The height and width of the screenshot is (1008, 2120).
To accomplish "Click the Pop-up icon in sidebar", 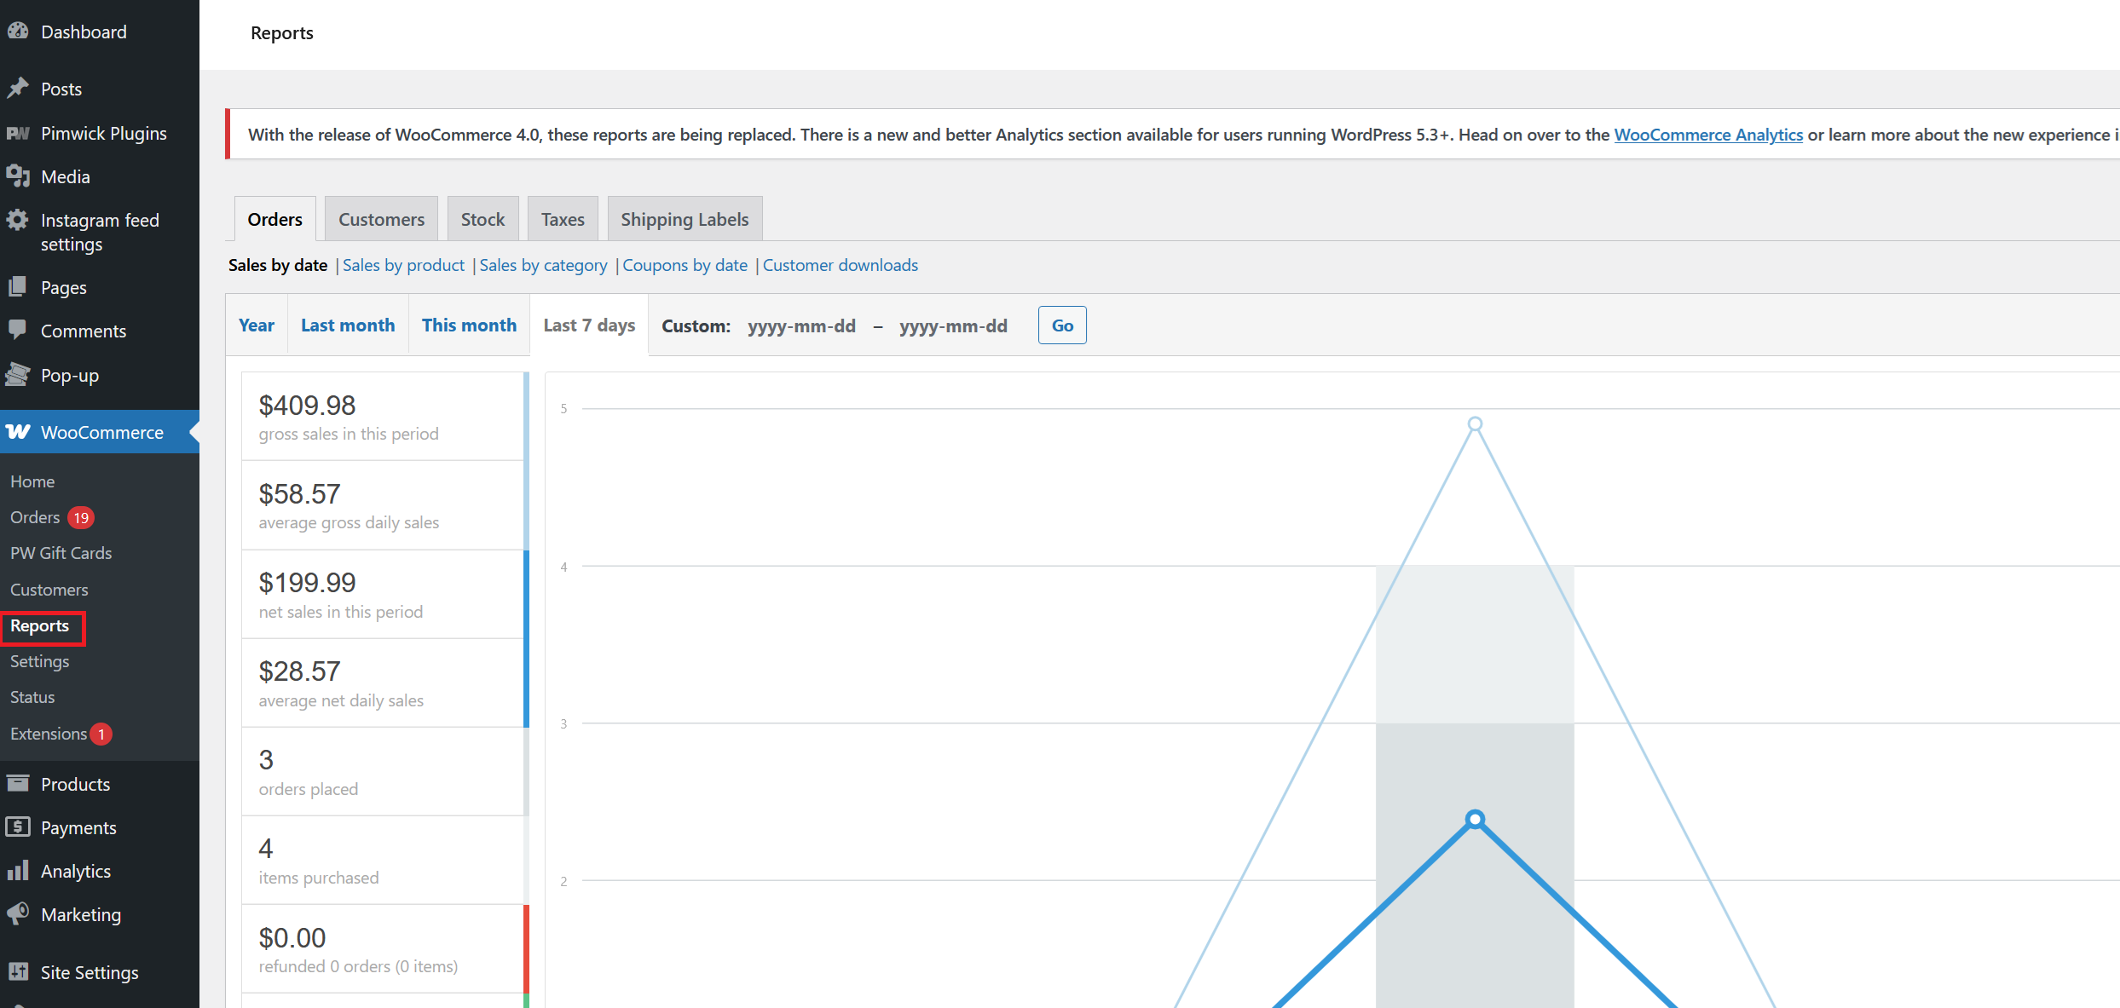I will click(18, 375).
